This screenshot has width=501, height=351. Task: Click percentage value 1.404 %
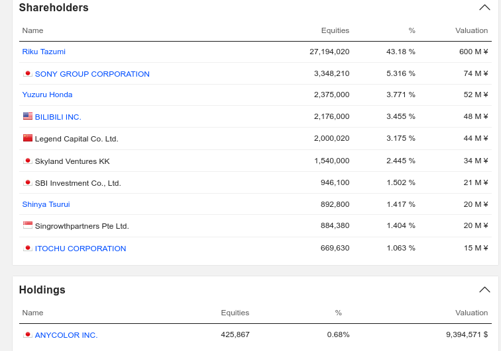pos(401,225)
